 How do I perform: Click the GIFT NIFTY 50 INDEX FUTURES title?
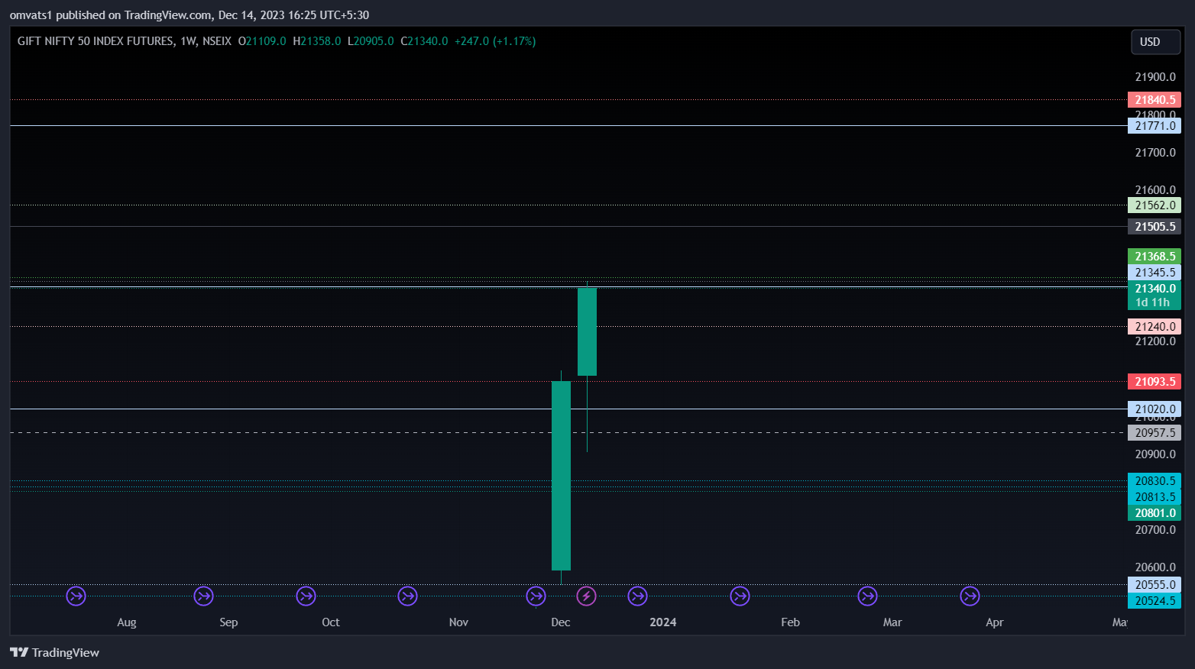(96, 41)
